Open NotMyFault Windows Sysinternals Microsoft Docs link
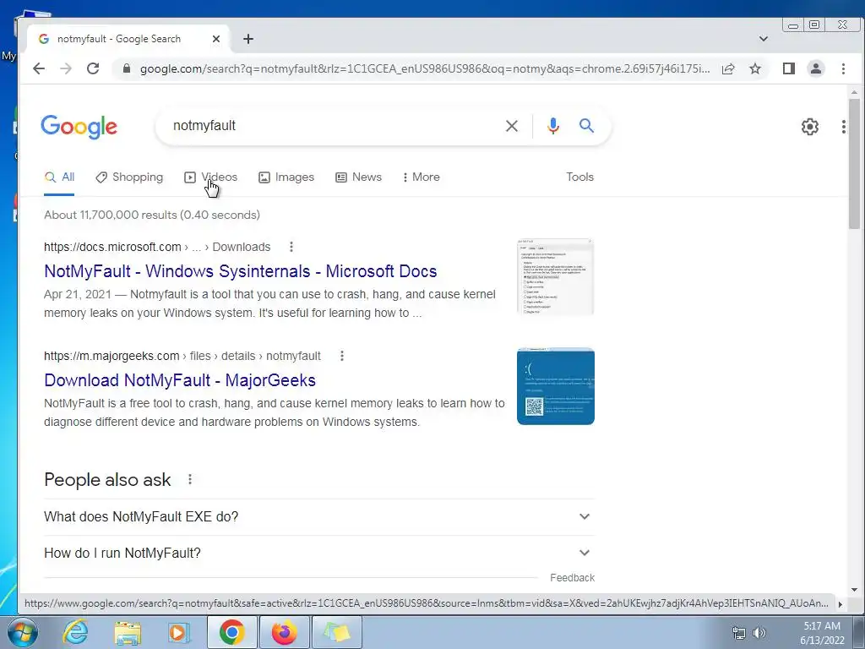The height and width of the screenshot is (649, 865). [x=241, y=271]
